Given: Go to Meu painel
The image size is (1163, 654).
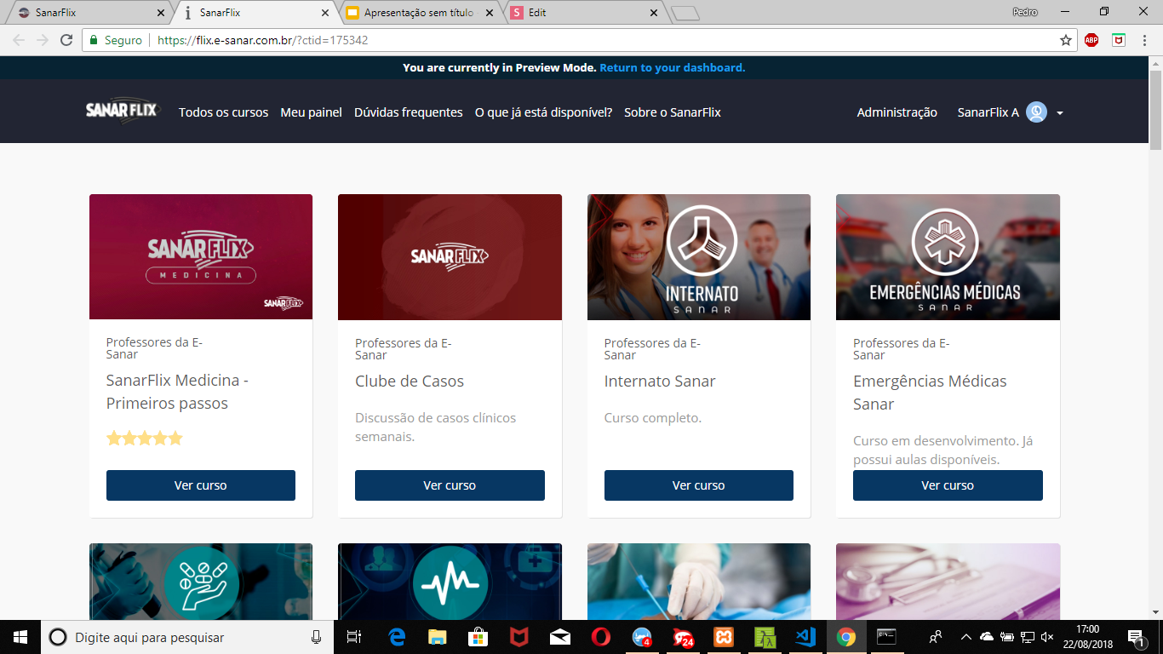Looking at the screenshot, I should [x=311, y=112].
